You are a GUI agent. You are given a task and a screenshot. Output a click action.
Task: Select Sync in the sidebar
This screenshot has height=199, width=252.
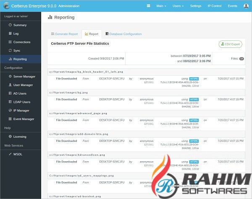pos(16,50)
